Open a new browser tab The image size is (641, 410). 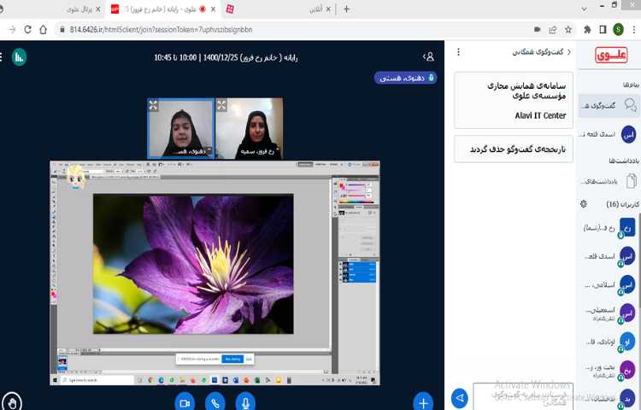pyautogui.click(x=346, y=9)
